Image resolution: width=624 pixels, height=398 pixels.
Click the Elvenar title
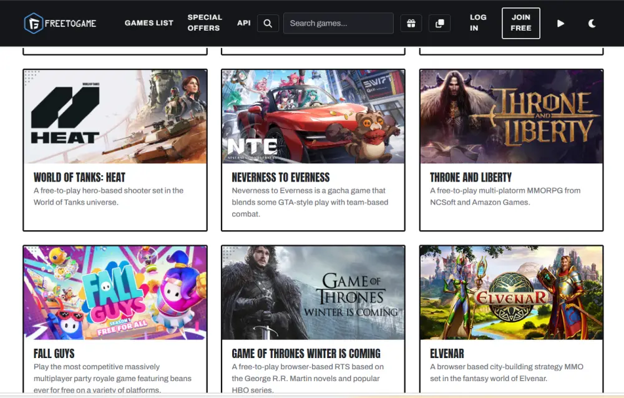[447, 354]
